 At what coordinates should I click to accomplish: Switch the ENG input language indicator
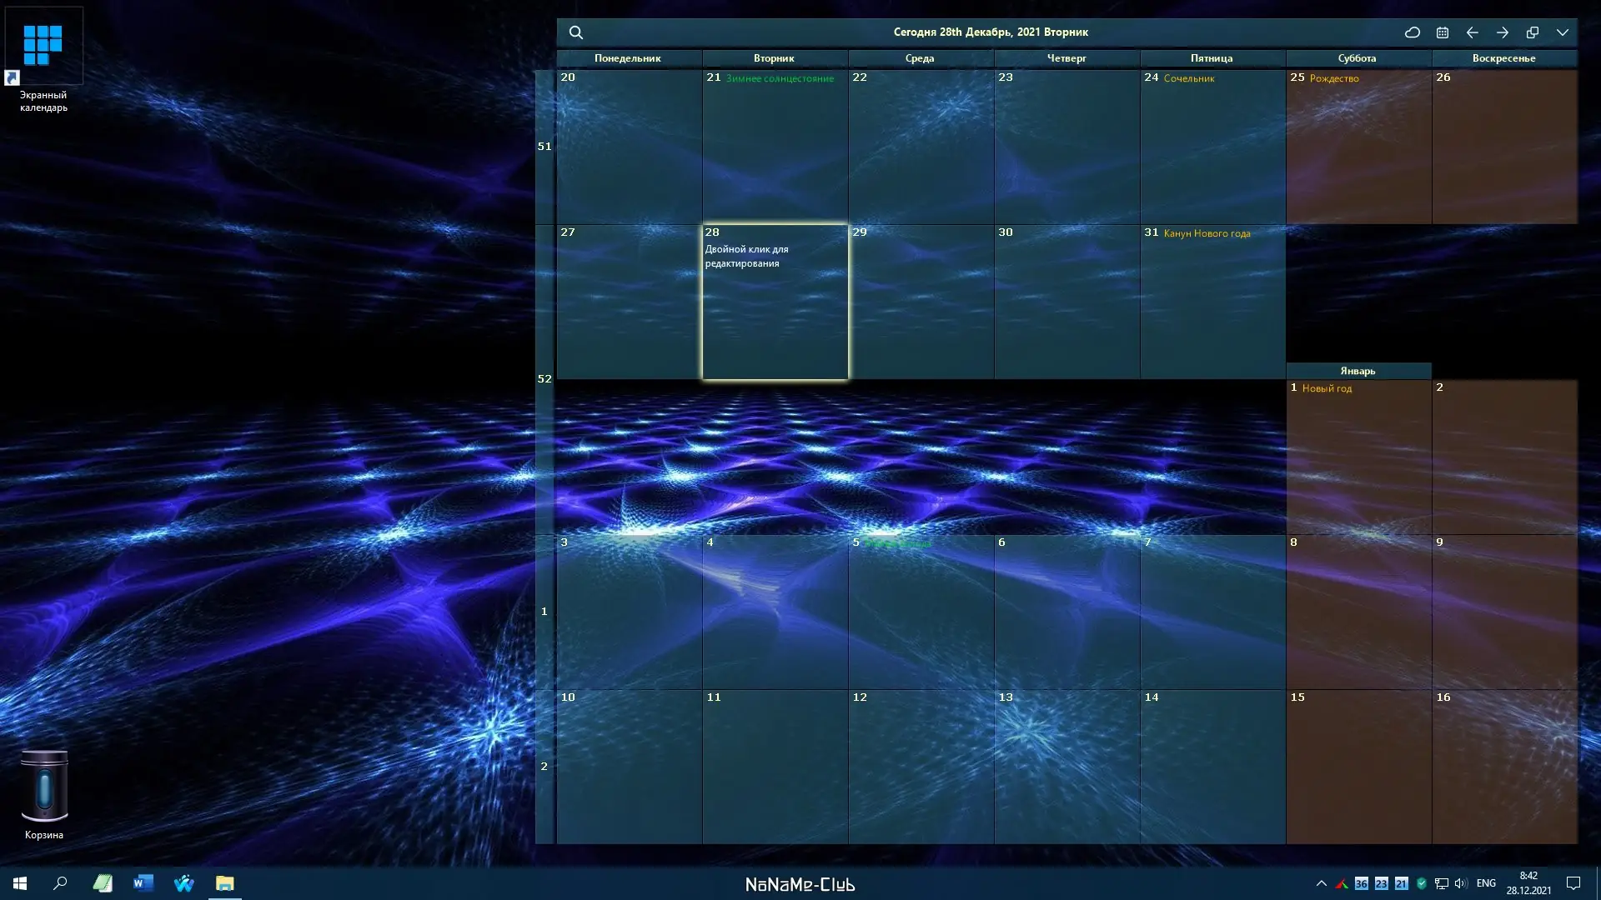[x=1486, y=883]
